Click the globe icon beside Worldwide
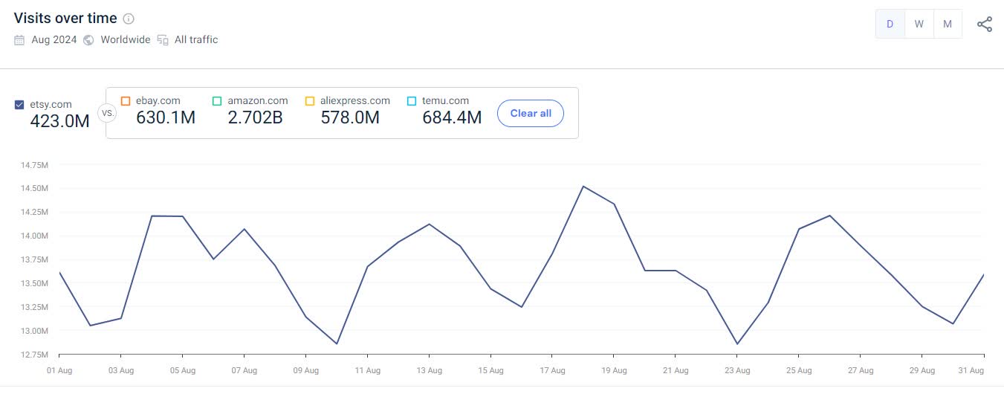The width and height of the screenshot is (1004, 394). [x=88, y=40]
